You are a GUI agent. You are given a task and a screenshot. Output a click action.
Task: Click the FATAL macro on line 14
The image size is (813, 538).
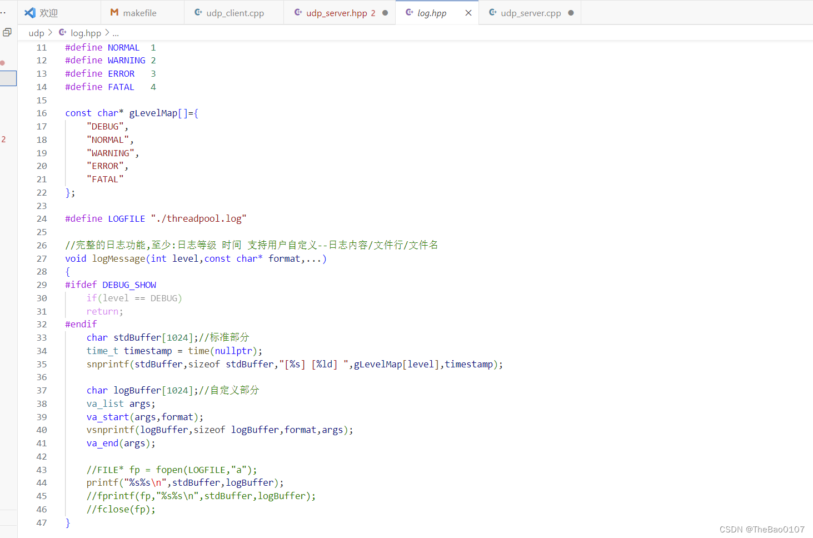(x=121, y=87)
